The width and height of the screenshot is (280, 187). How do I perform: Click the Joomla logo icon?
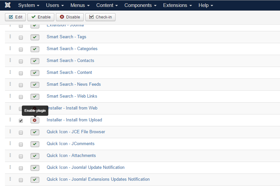click(x=8, y=5)
